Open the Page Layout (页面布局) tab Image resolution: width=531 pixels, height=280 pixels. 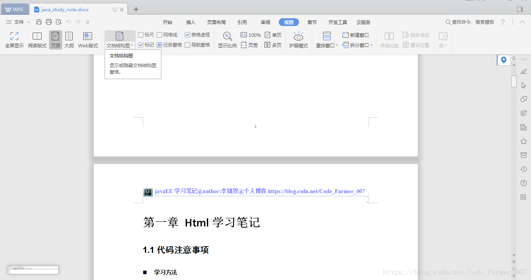[217, 22]
